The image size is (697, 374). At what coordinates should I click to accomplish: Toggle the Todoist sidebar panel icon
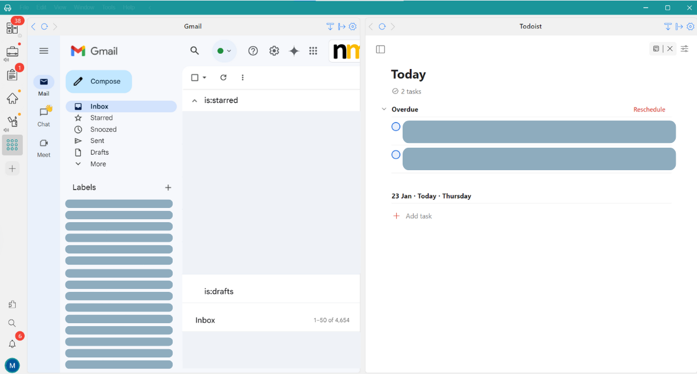coord(380,49)
